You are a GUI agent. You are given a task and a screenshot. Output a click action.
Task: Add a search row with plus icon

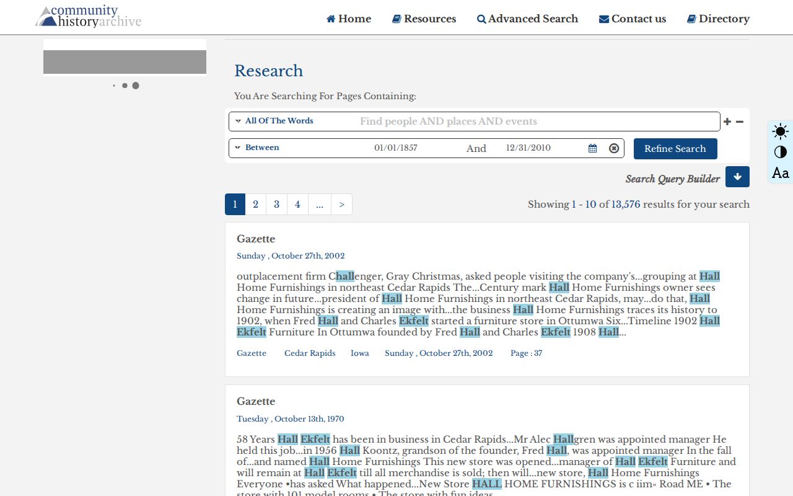tap(727, 122)
